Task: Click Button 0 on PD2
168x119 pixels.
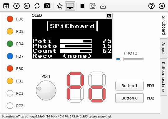Action: [x=129, y=98]
